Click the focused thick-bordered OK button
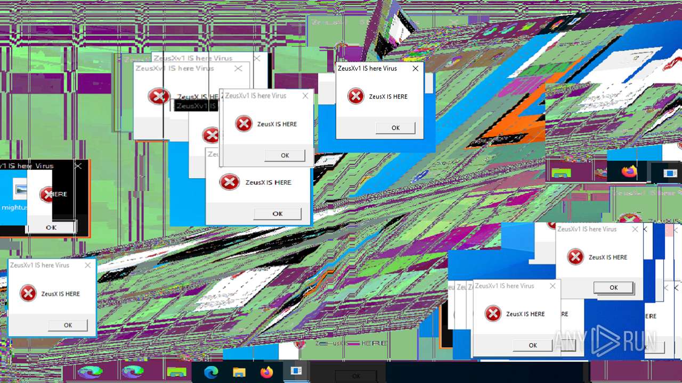This screenshot has width=682, height=383. click(613, 287)
